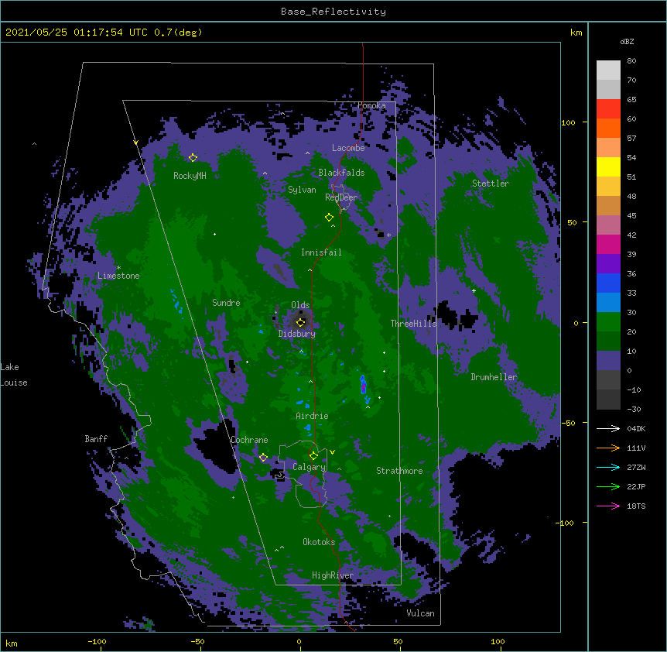Click the 04DK legend label
Image resolution: width=667 pixels, height=652 pixels.
pos(636,428)
